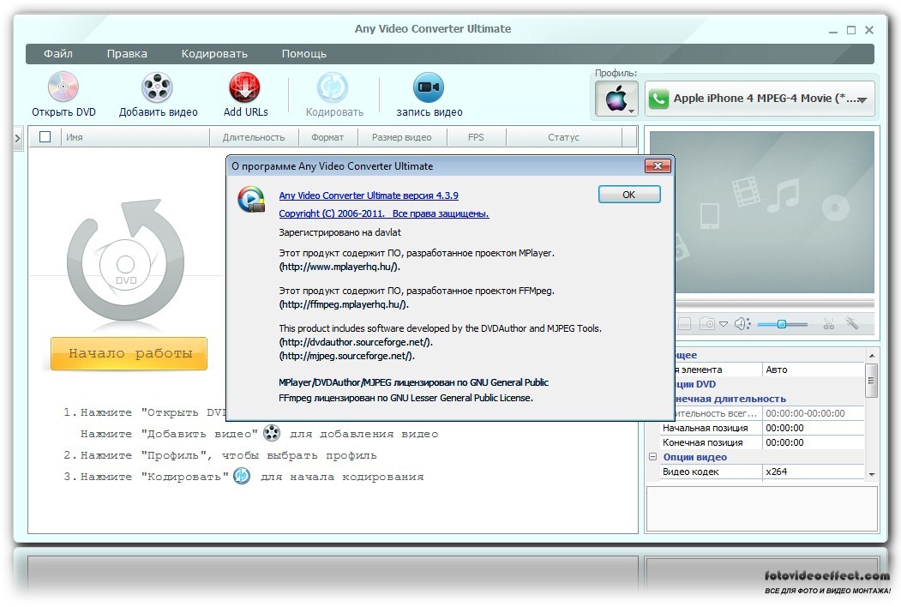Click the stop button under the preview
The width and height of the screenshot is (901, 607).
click(x=684, y=324)
